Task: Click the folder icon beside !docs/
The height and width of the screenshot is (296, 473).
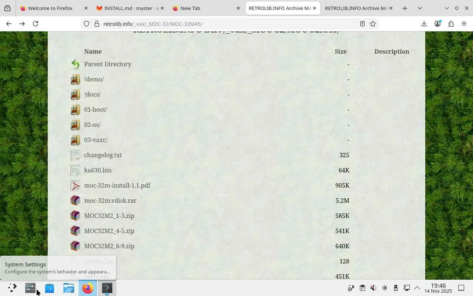Action: pyautogui.click(x=75, y=94)
